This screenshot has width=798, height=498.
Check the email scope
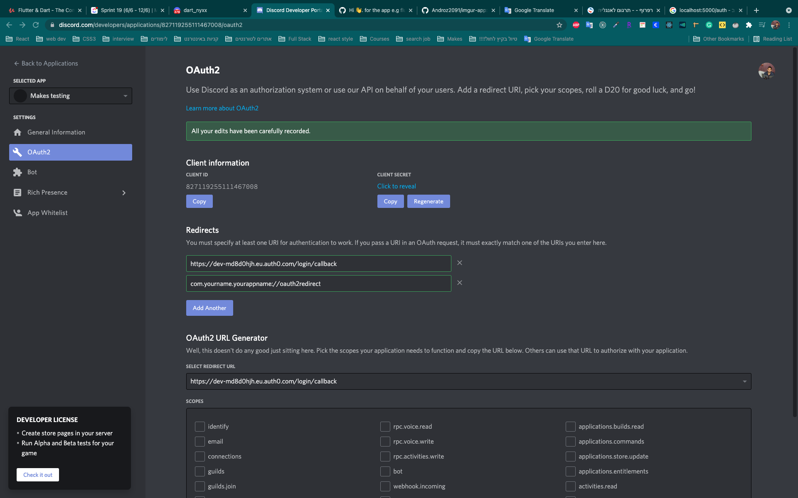tap(200, 442)
